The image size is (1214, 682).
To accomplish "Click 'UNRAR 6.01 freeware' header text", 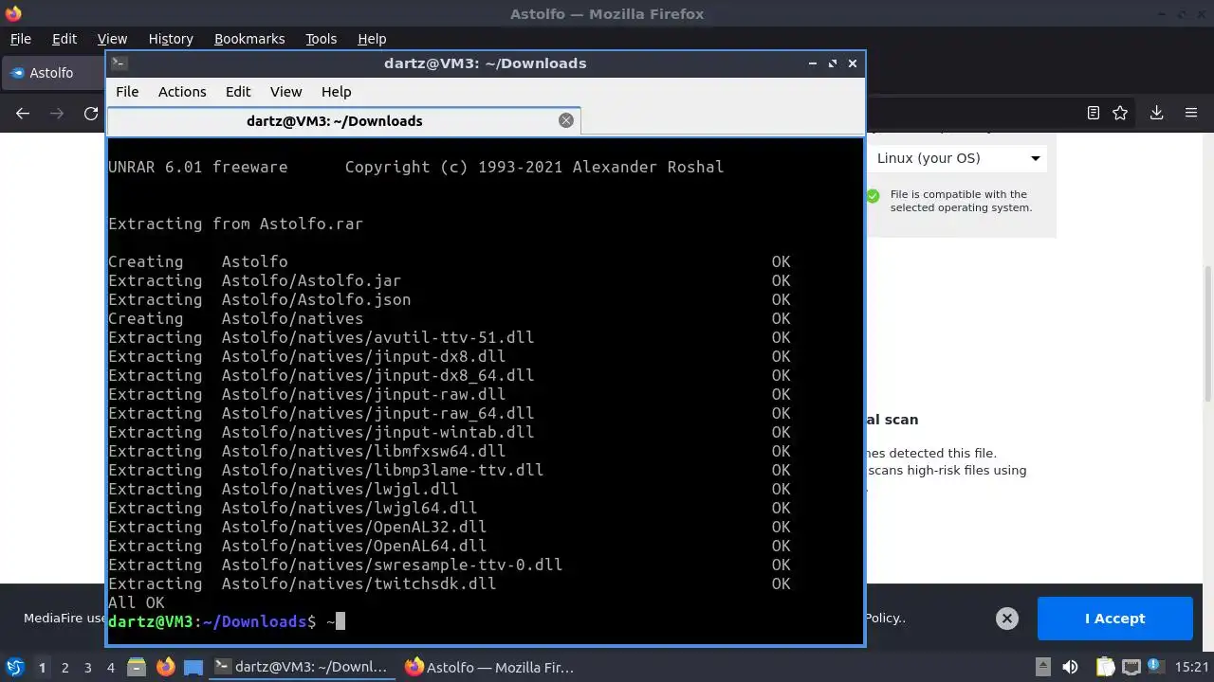I will coord(197,167).
